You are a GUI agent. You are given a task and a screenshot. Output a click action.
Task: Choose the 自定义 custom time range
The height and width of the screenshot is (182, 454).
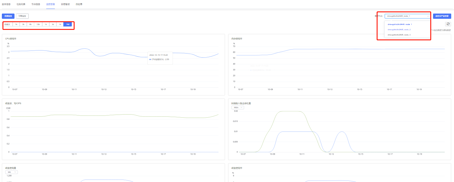coord(7,24)
